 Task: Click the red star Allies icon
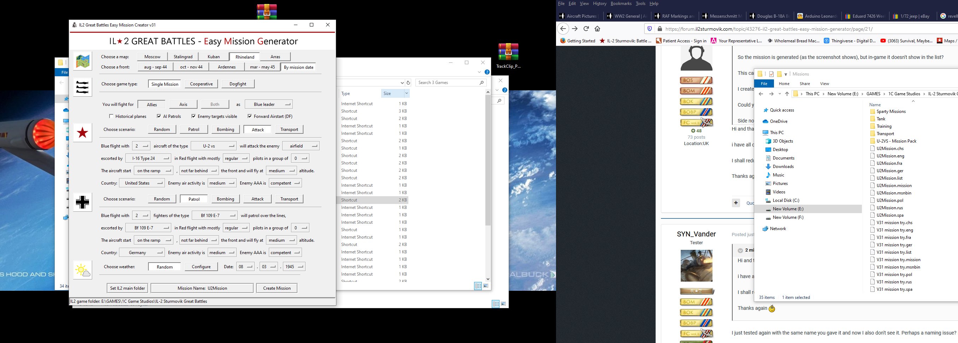point(83,133)
